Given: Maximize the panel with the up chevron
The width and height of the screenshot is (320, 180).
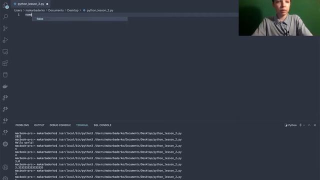Looking at the screenshot, I should [x=309, y=125].
